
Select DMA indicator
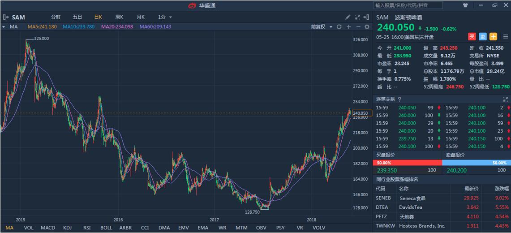(x=164, y=228)
